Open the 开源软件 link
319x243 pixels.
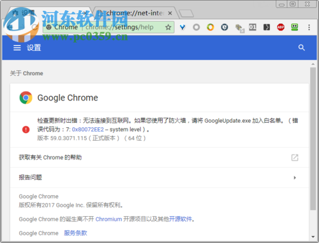pyautogui.click(x=181, y=219)
